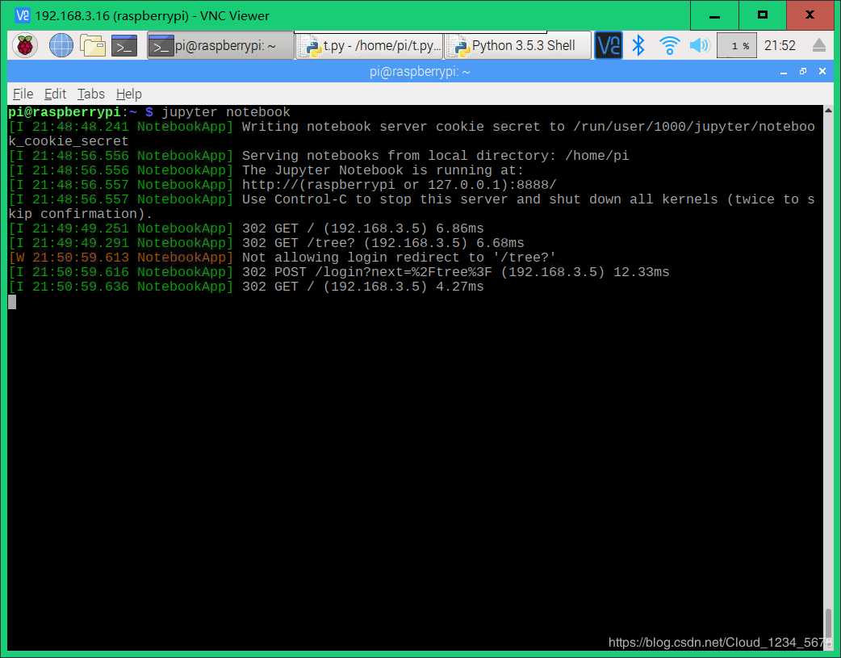Click the eject icon in the panel
Image resolution: width=841 pixels, height=658 pixels.
(x=819, y=46)
